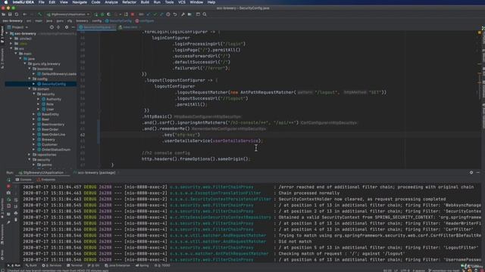Collapse the sec-brewery root tree node

tap(7, 33)
